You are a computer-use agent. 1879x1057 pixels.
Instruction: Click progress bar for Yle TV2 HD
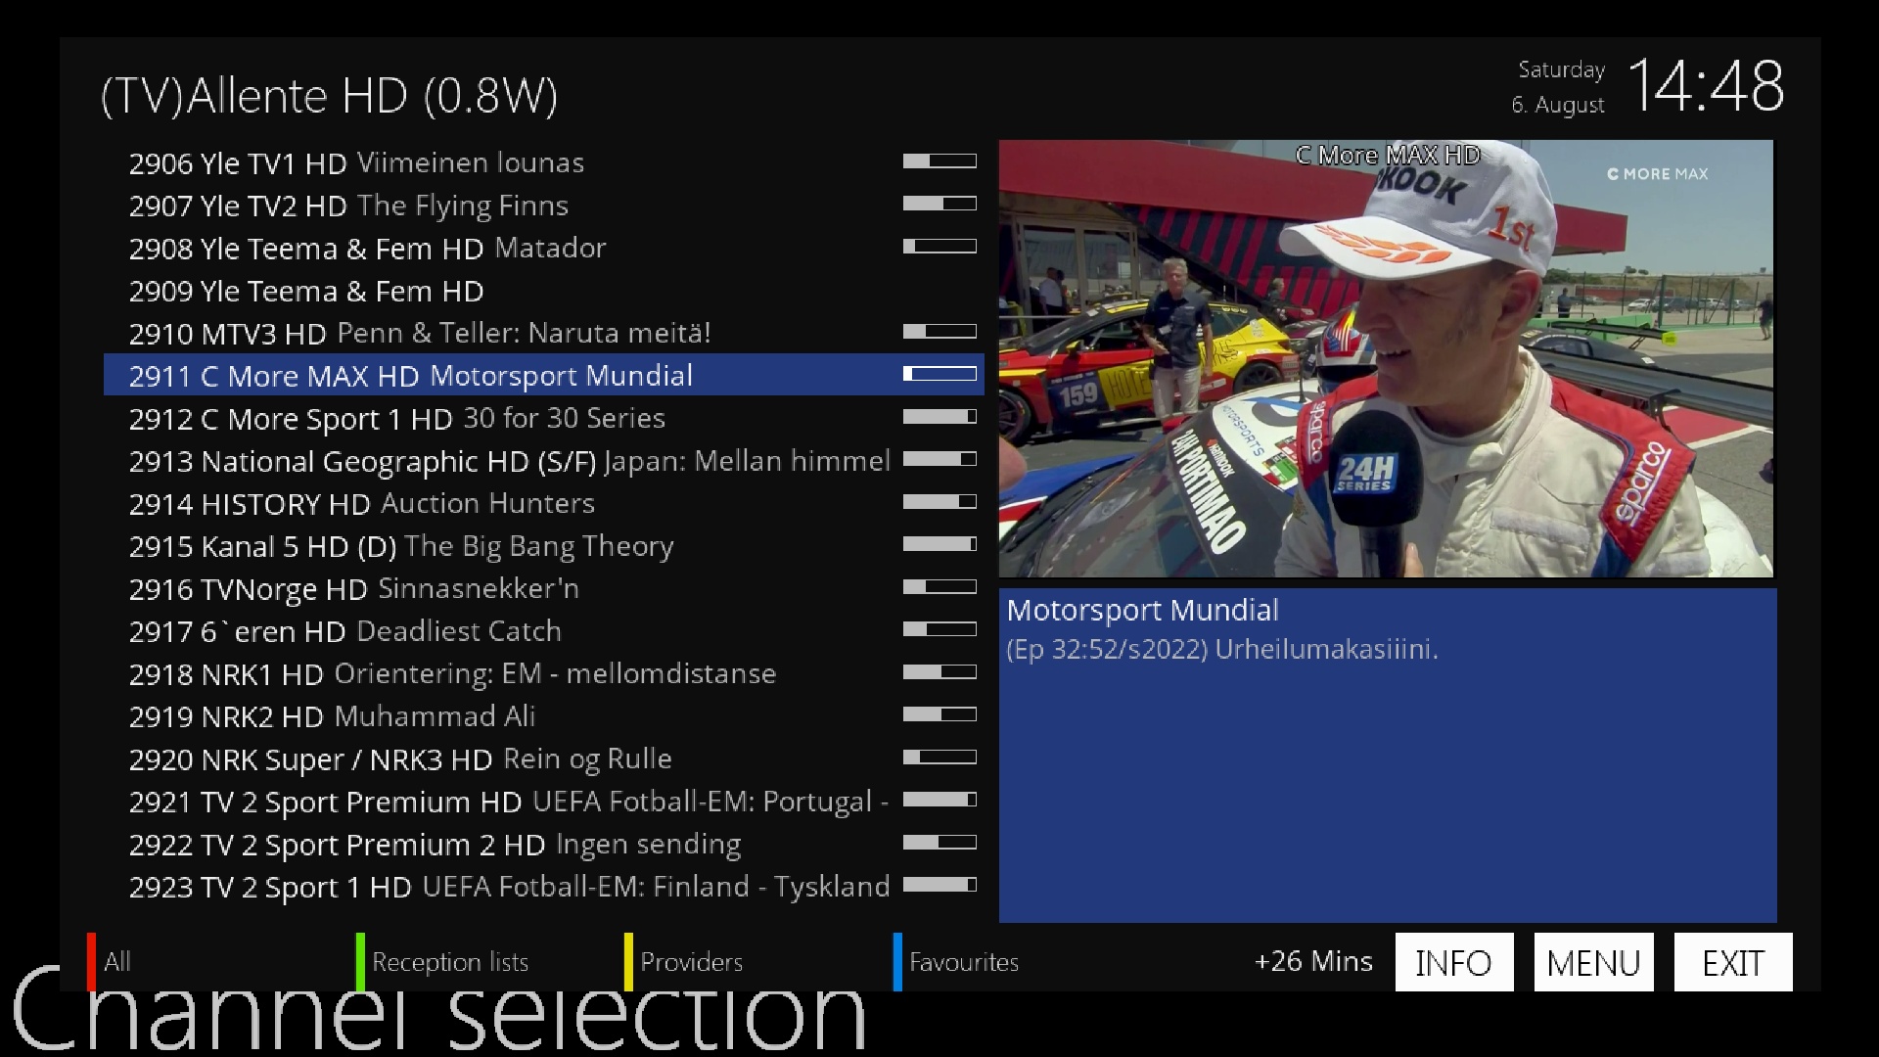[939, 204]
